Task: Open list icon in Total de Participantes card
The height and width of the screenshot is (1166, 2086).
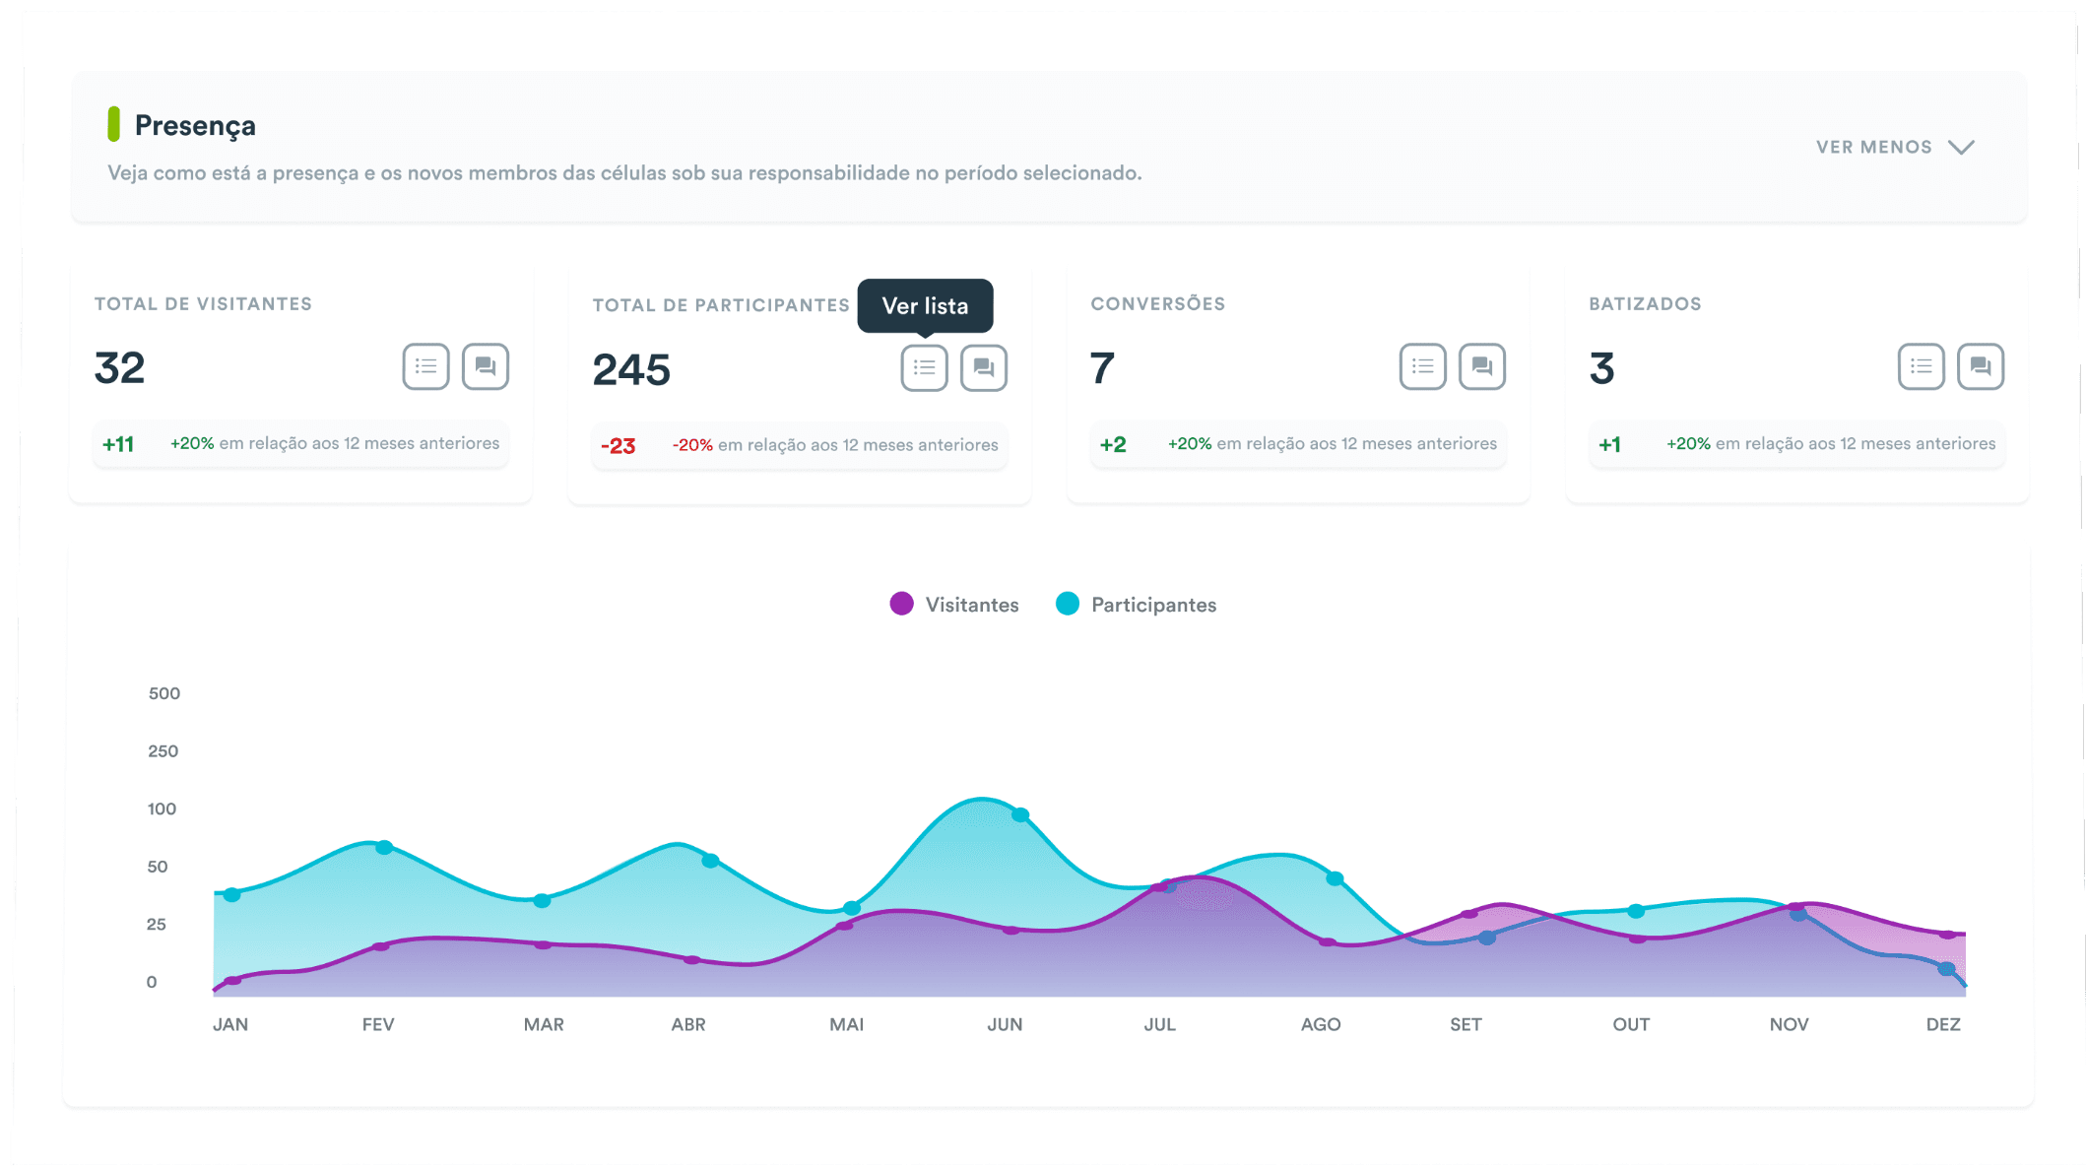Action: [x=924, y=367]
